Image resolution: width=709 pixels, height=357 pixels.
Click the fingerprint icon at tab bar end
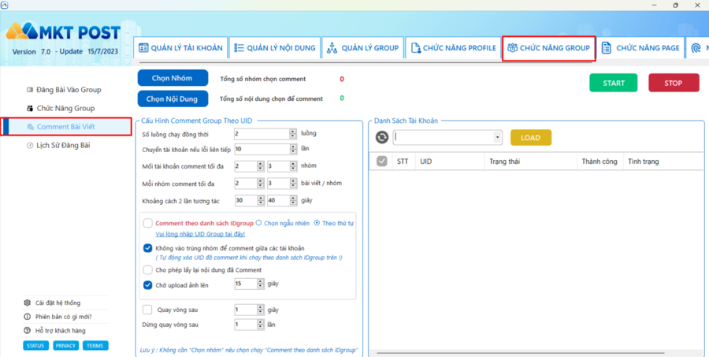point(696,48)
